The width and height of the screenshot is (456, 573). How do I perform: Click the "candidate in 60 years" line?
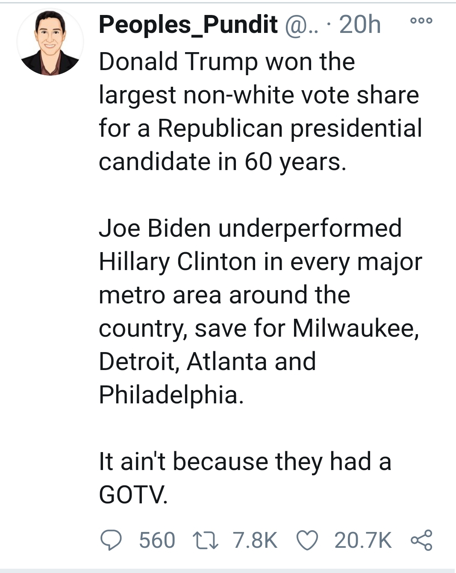click(222, 162)
